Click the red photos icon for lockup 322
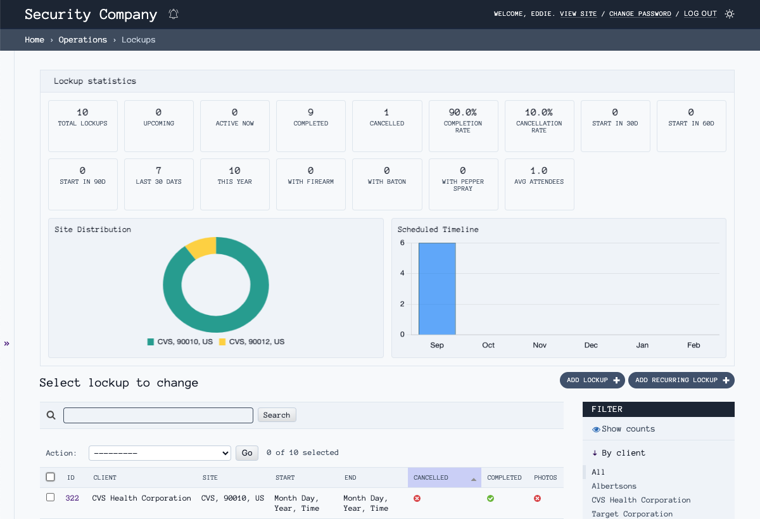This screenshot has width=760, height=519. click(x=537, y=499)
